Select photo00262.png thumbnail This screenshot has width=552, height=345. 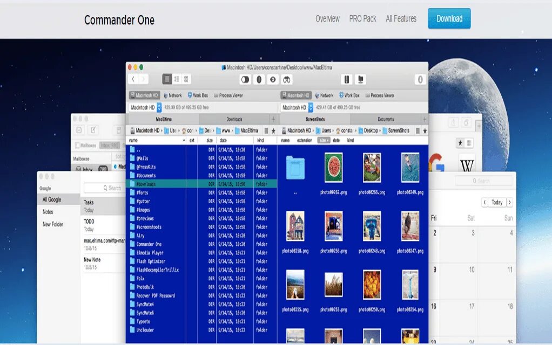click(333, 168)
